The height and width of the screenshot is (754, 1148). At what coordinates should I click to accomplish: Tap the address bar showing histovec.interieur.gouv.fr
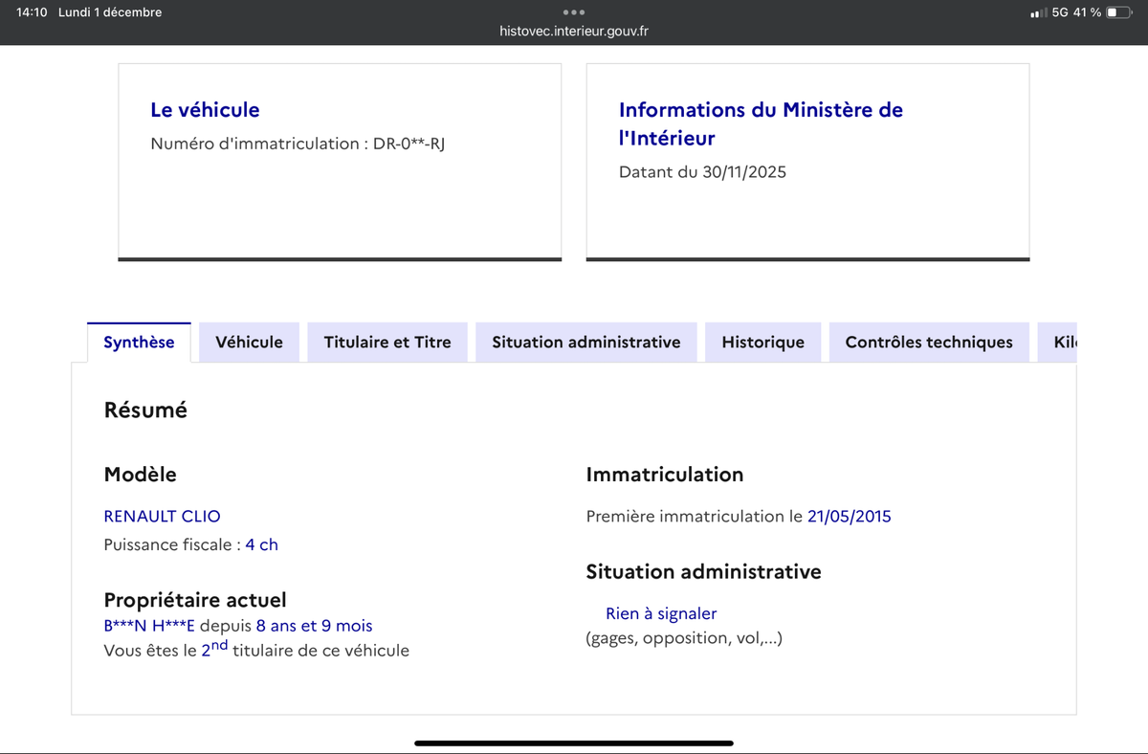tap(574, 30)
